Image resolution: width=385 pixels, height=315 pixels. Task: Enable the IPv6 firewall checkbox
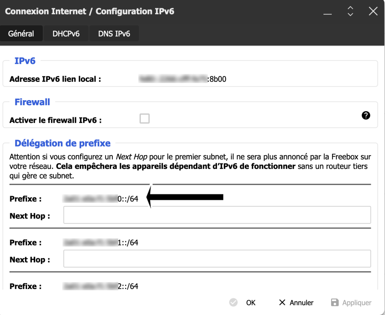point(145,119)
